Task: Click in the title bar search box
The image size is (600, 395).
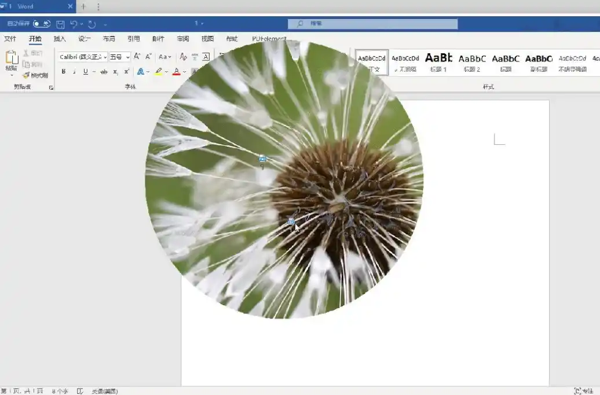Action: (372, 24)
